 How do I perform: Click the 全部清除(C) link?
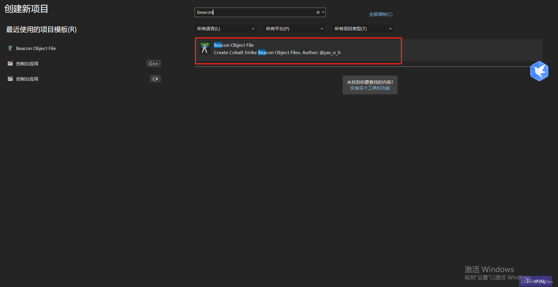tap(381, 14)
